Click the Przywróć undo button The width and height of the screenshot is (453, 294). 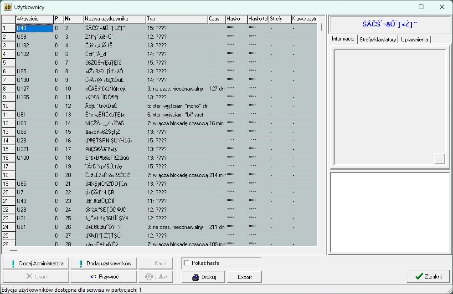pos(104,276)
